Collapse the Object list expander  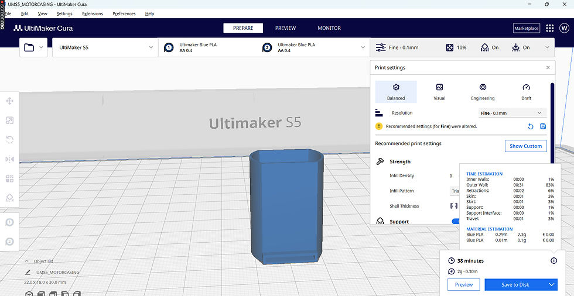[x=27, y=261]
